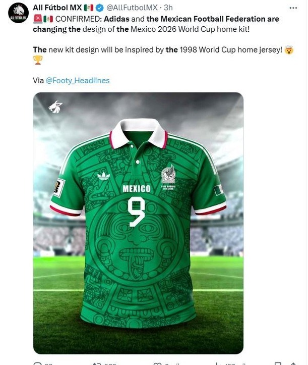Screen dimensions: 308x365
Task: Open the @Footy_Headlines mention link
Action: (x=78, y=81)
